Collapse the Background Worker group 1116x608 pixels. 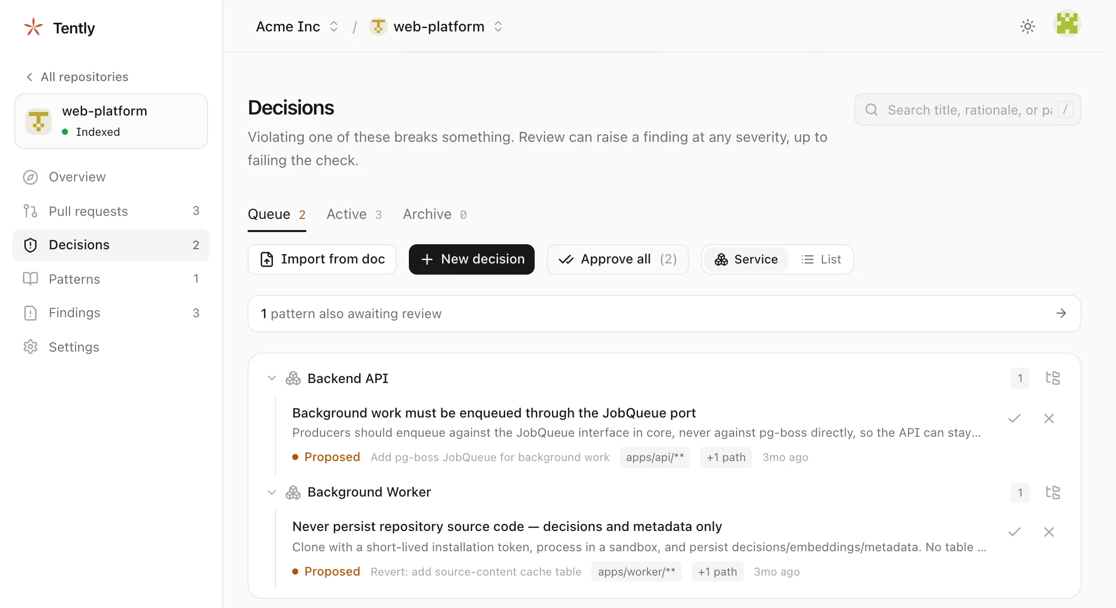[x=272, y=492]
